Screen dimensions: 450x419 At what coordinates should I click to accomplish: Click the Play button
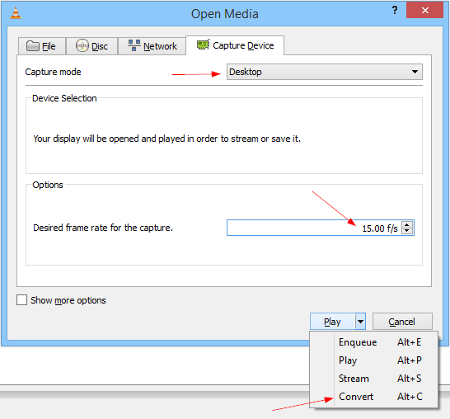(x=333, y=322)
